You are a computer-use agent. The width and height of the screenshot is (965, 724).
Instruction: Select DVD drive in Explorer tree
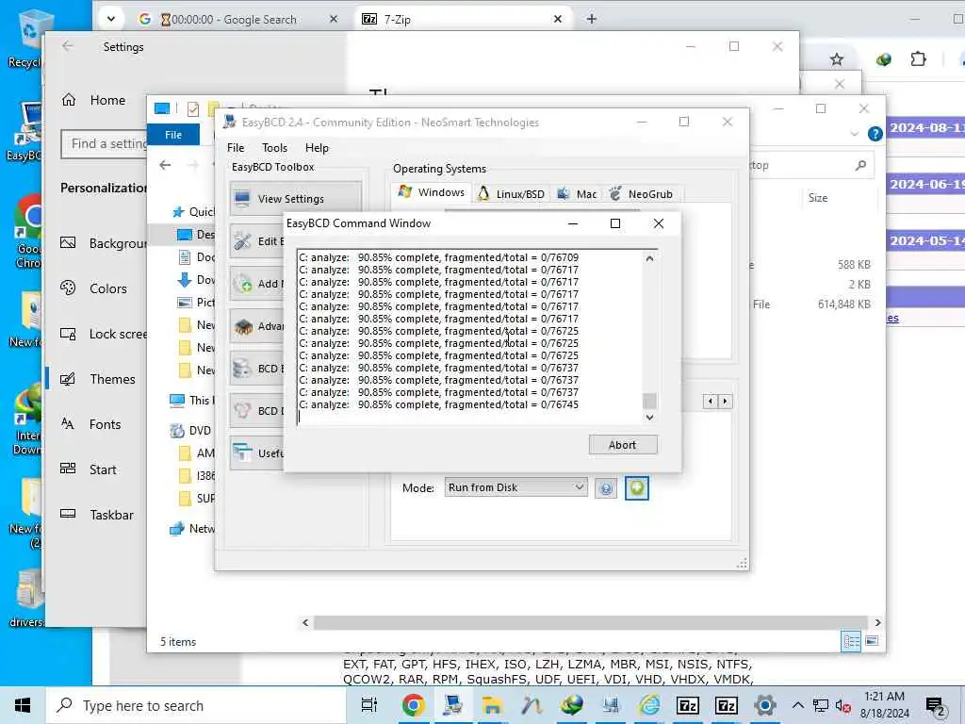coord(190,430)
